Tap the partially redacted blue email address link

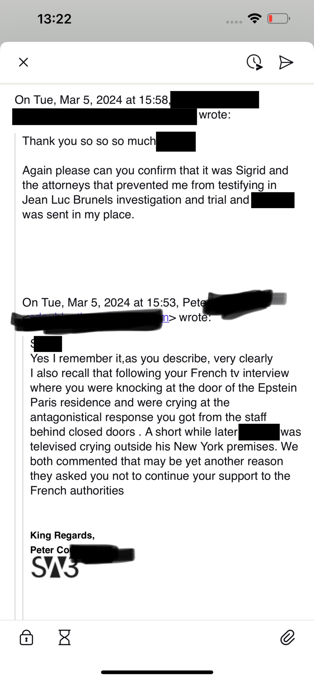[x=166, y=318]
